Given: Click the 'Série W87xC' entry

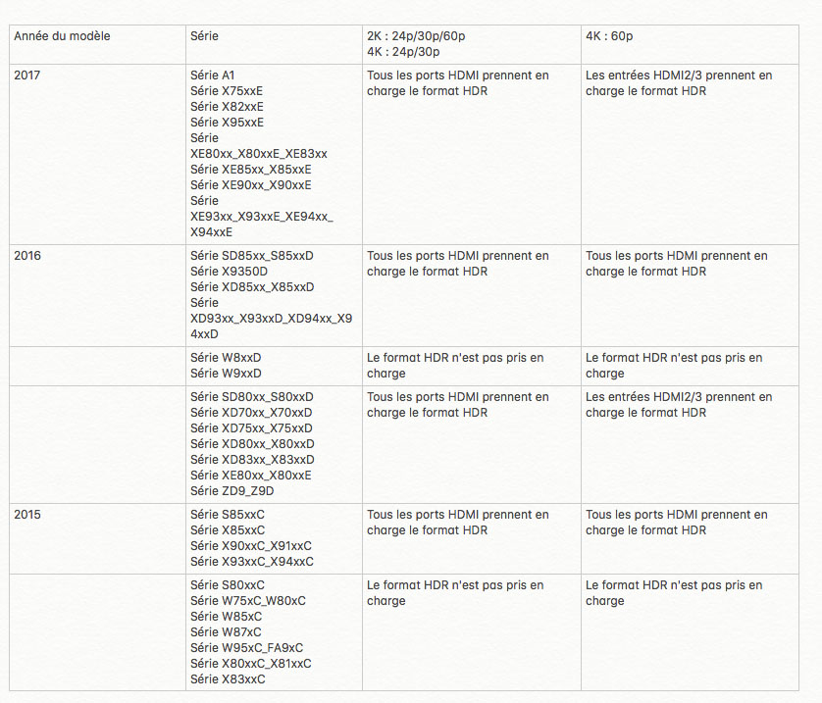Looking at the screenshot, I should pos(226,632).
